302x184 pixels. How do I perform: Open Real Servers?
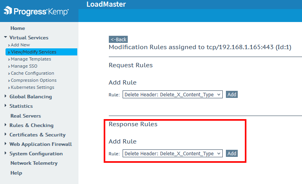[26, 116]
